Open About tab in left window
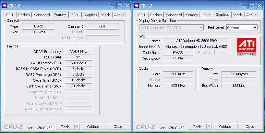This screenshot has width=265, height=133. tap(119, 15)
